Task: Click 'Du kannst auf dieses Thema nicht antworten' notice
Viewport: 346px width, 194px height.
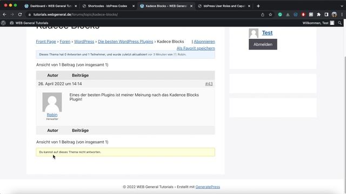Action: click(x=125, y=152)
